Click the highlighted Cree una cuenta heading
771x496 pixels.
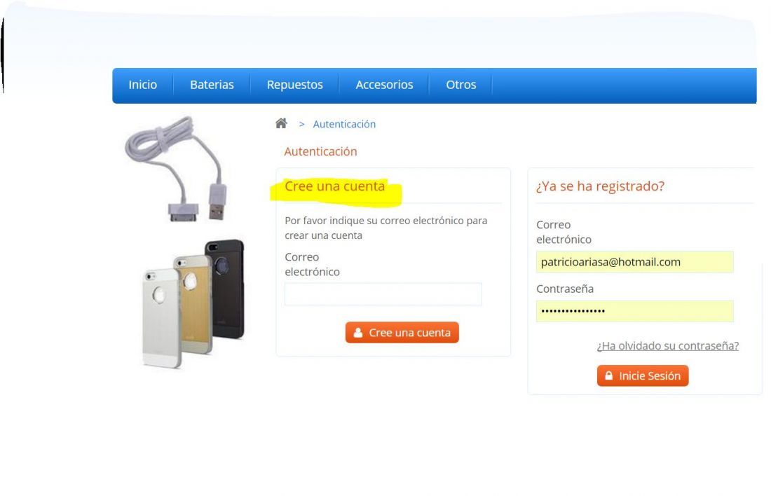tap(335, 186)
